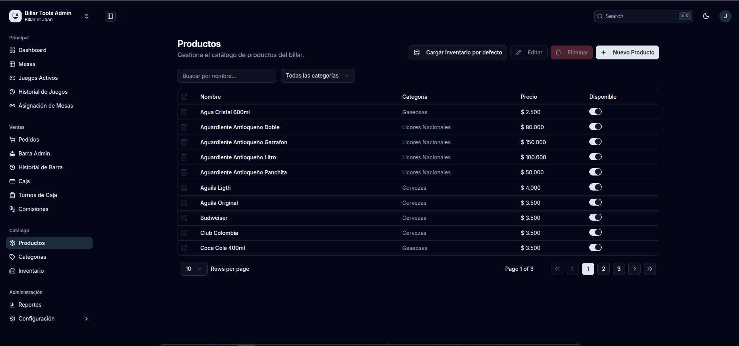739x346 pixels.
Task: Click the Barra Admin icon
Action: click(12, 154)
